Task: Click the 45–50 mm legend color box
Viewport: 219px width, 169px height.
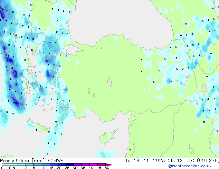Action: coord(102,165)
